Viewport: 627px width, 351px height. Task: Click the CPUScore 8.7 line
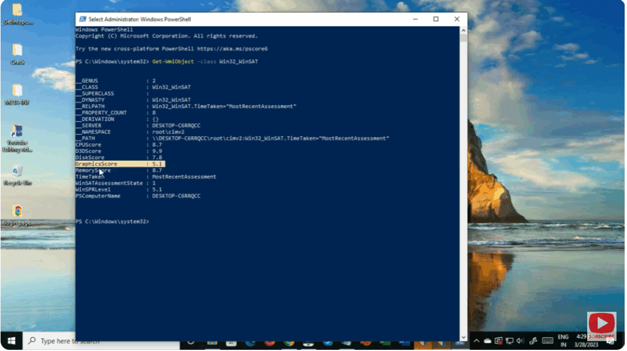[119, 144]
